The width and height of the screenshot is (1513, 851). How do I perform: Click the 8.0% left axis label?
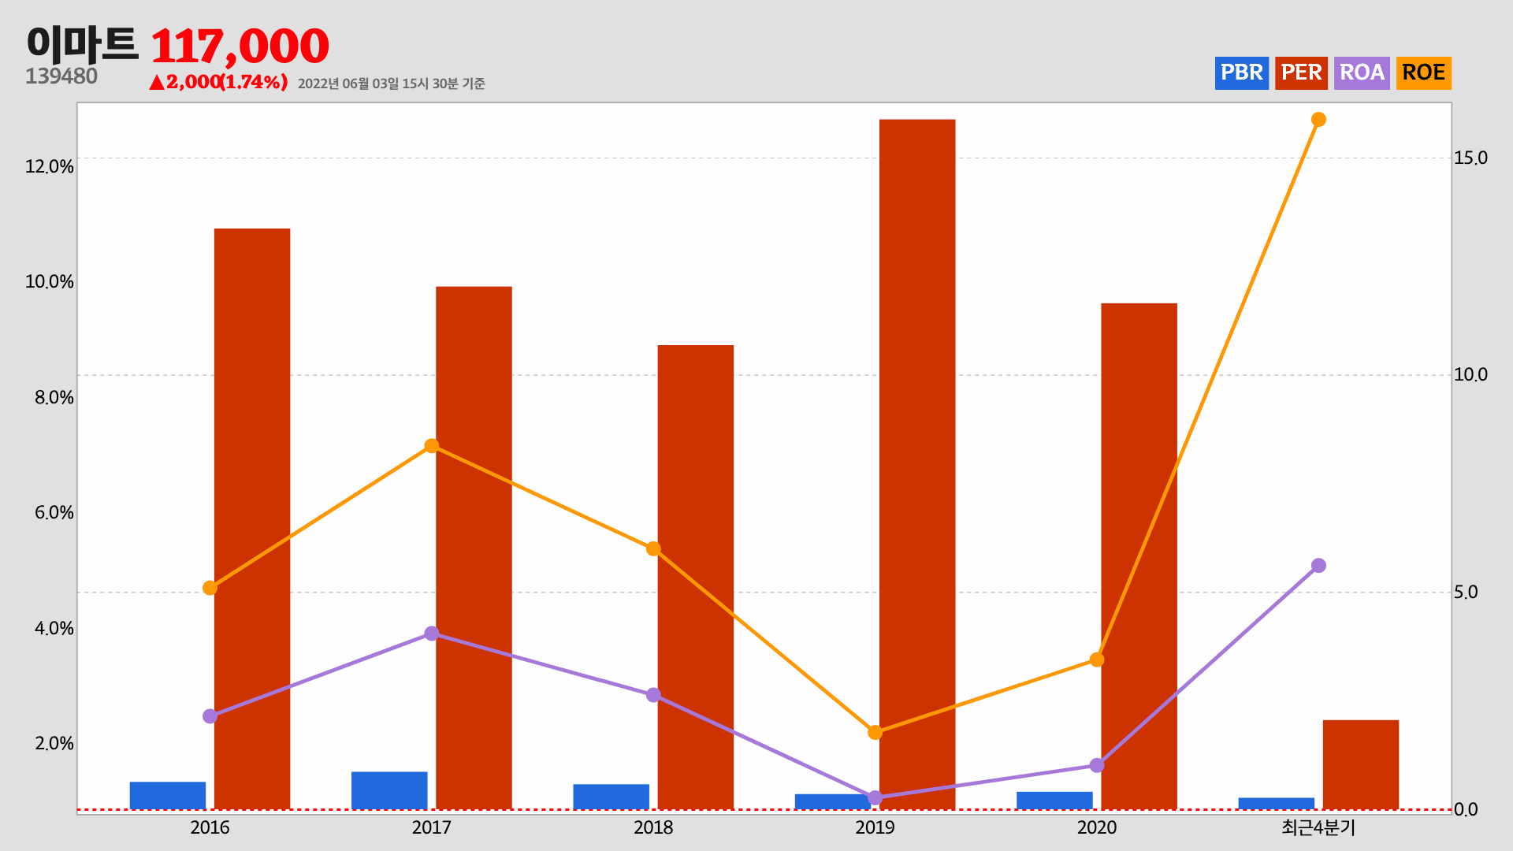coord(54,397)
